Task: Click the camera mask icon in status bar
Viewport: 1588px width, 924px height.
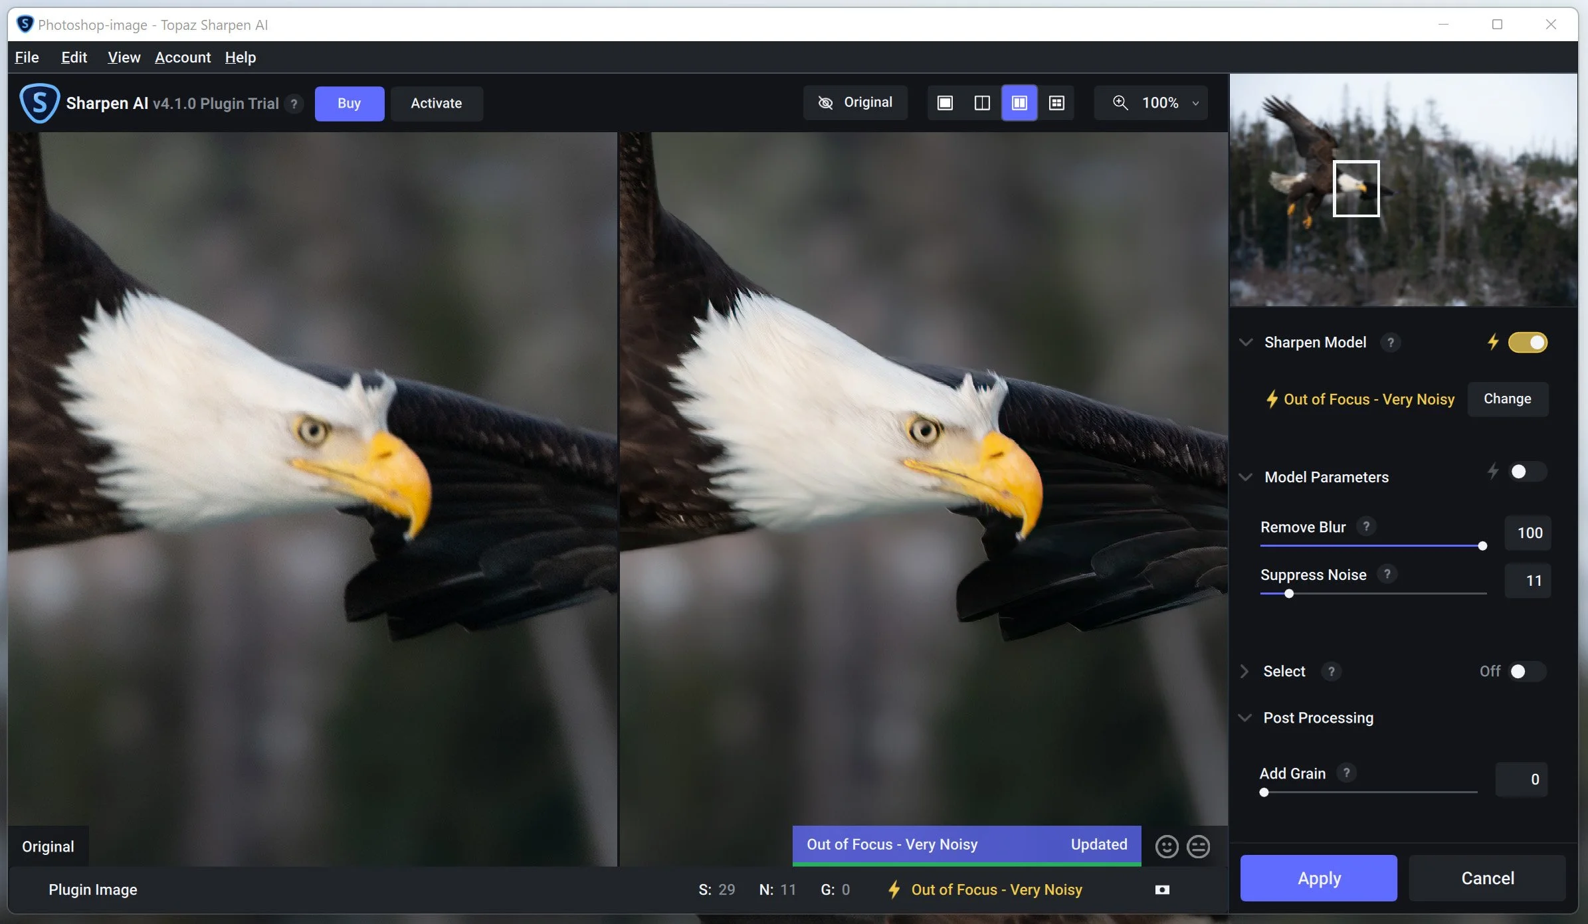Action: (x=1162, y=889)
